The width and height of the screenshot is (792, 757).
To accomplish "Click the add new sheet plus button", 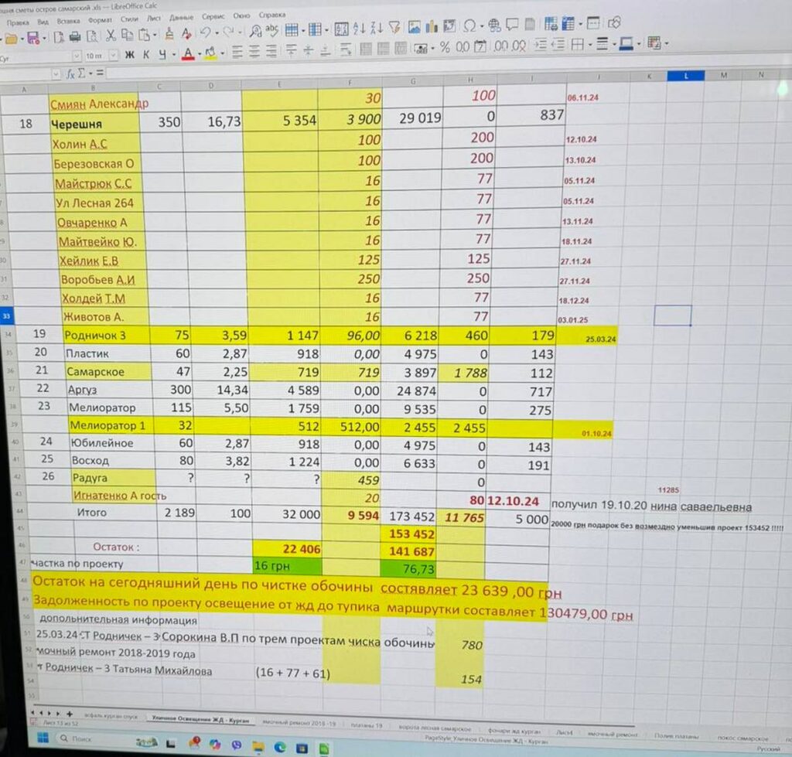I will [70, 713].
